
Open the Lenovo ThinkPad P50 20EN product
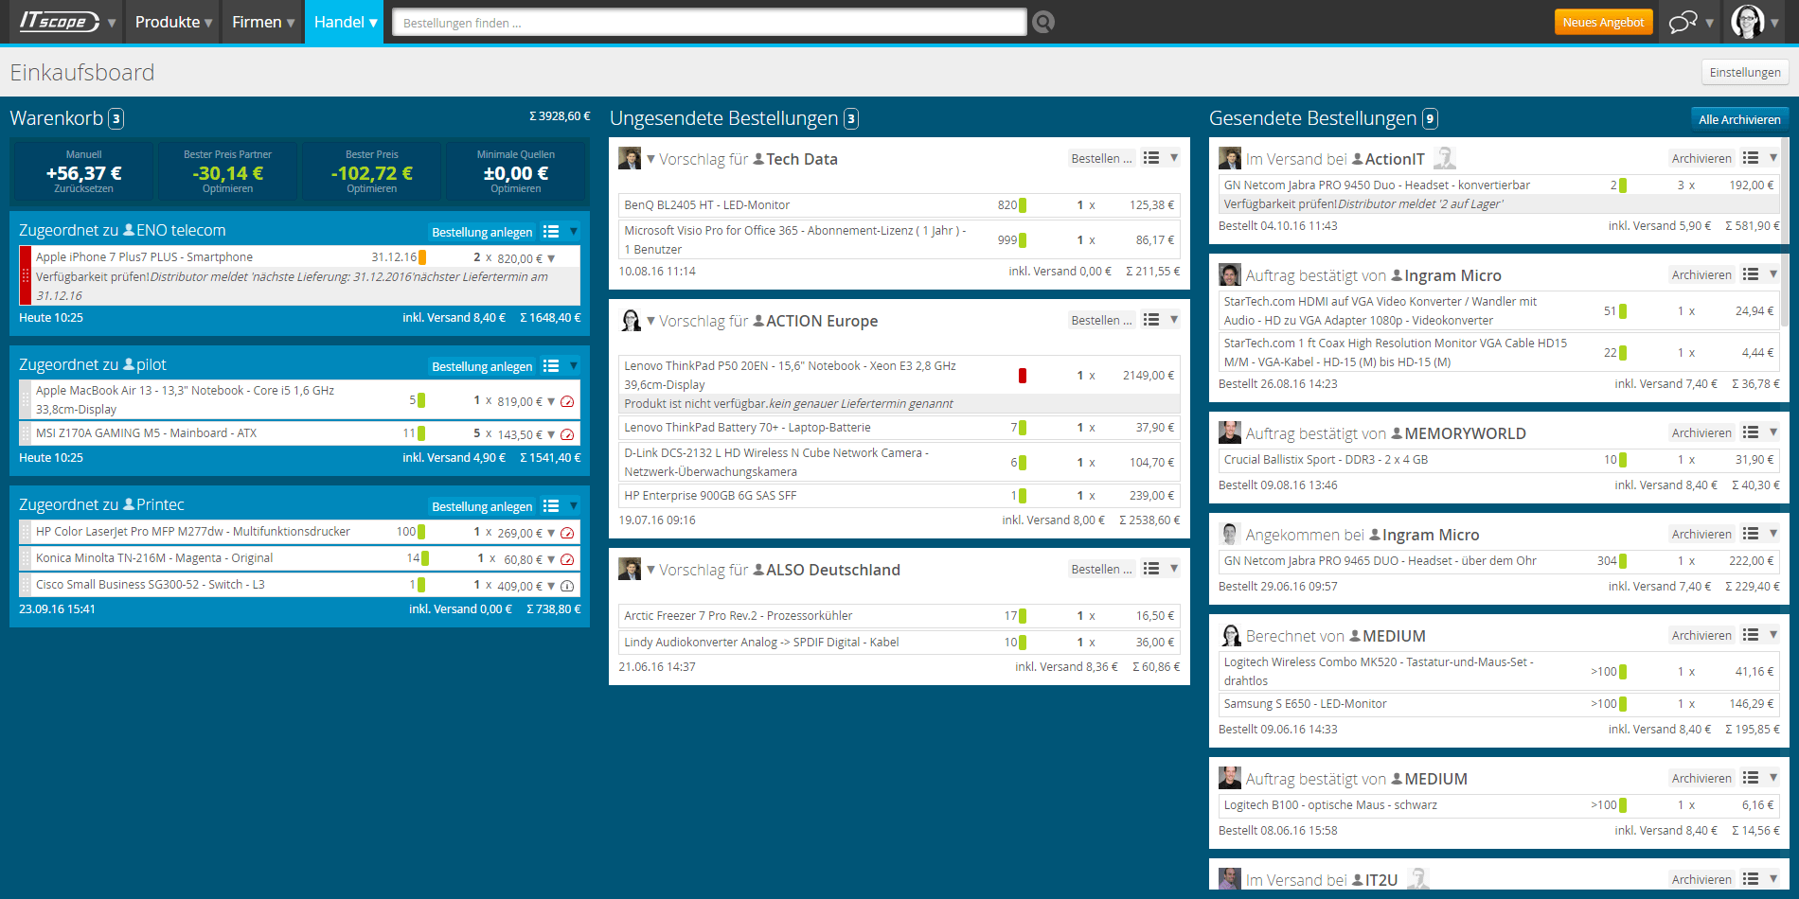tap(790, 375)
